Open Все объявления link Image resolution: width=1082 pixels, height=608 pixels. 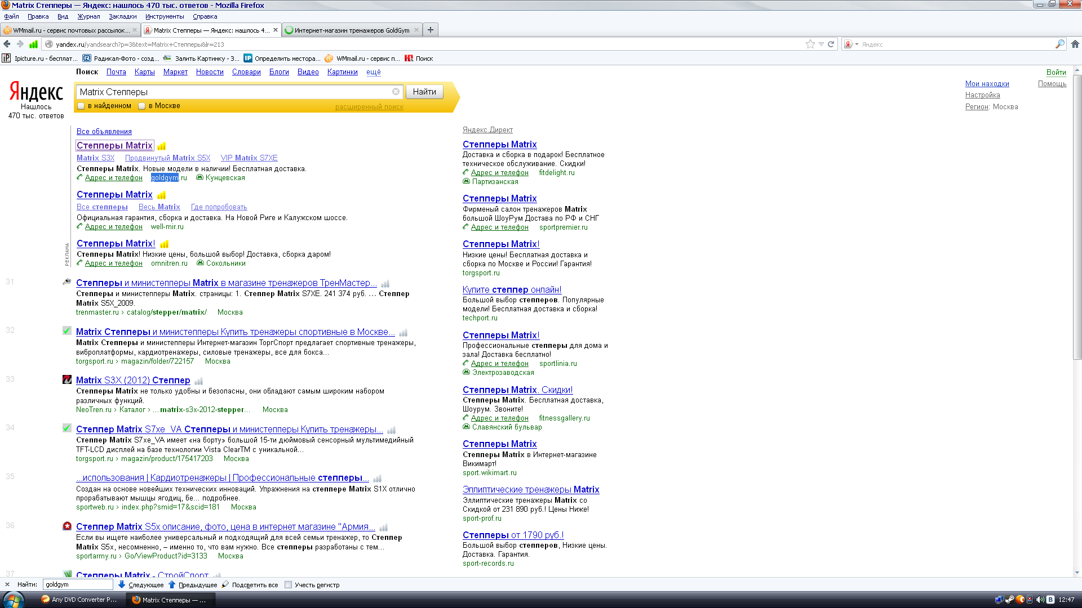(104, 131)
